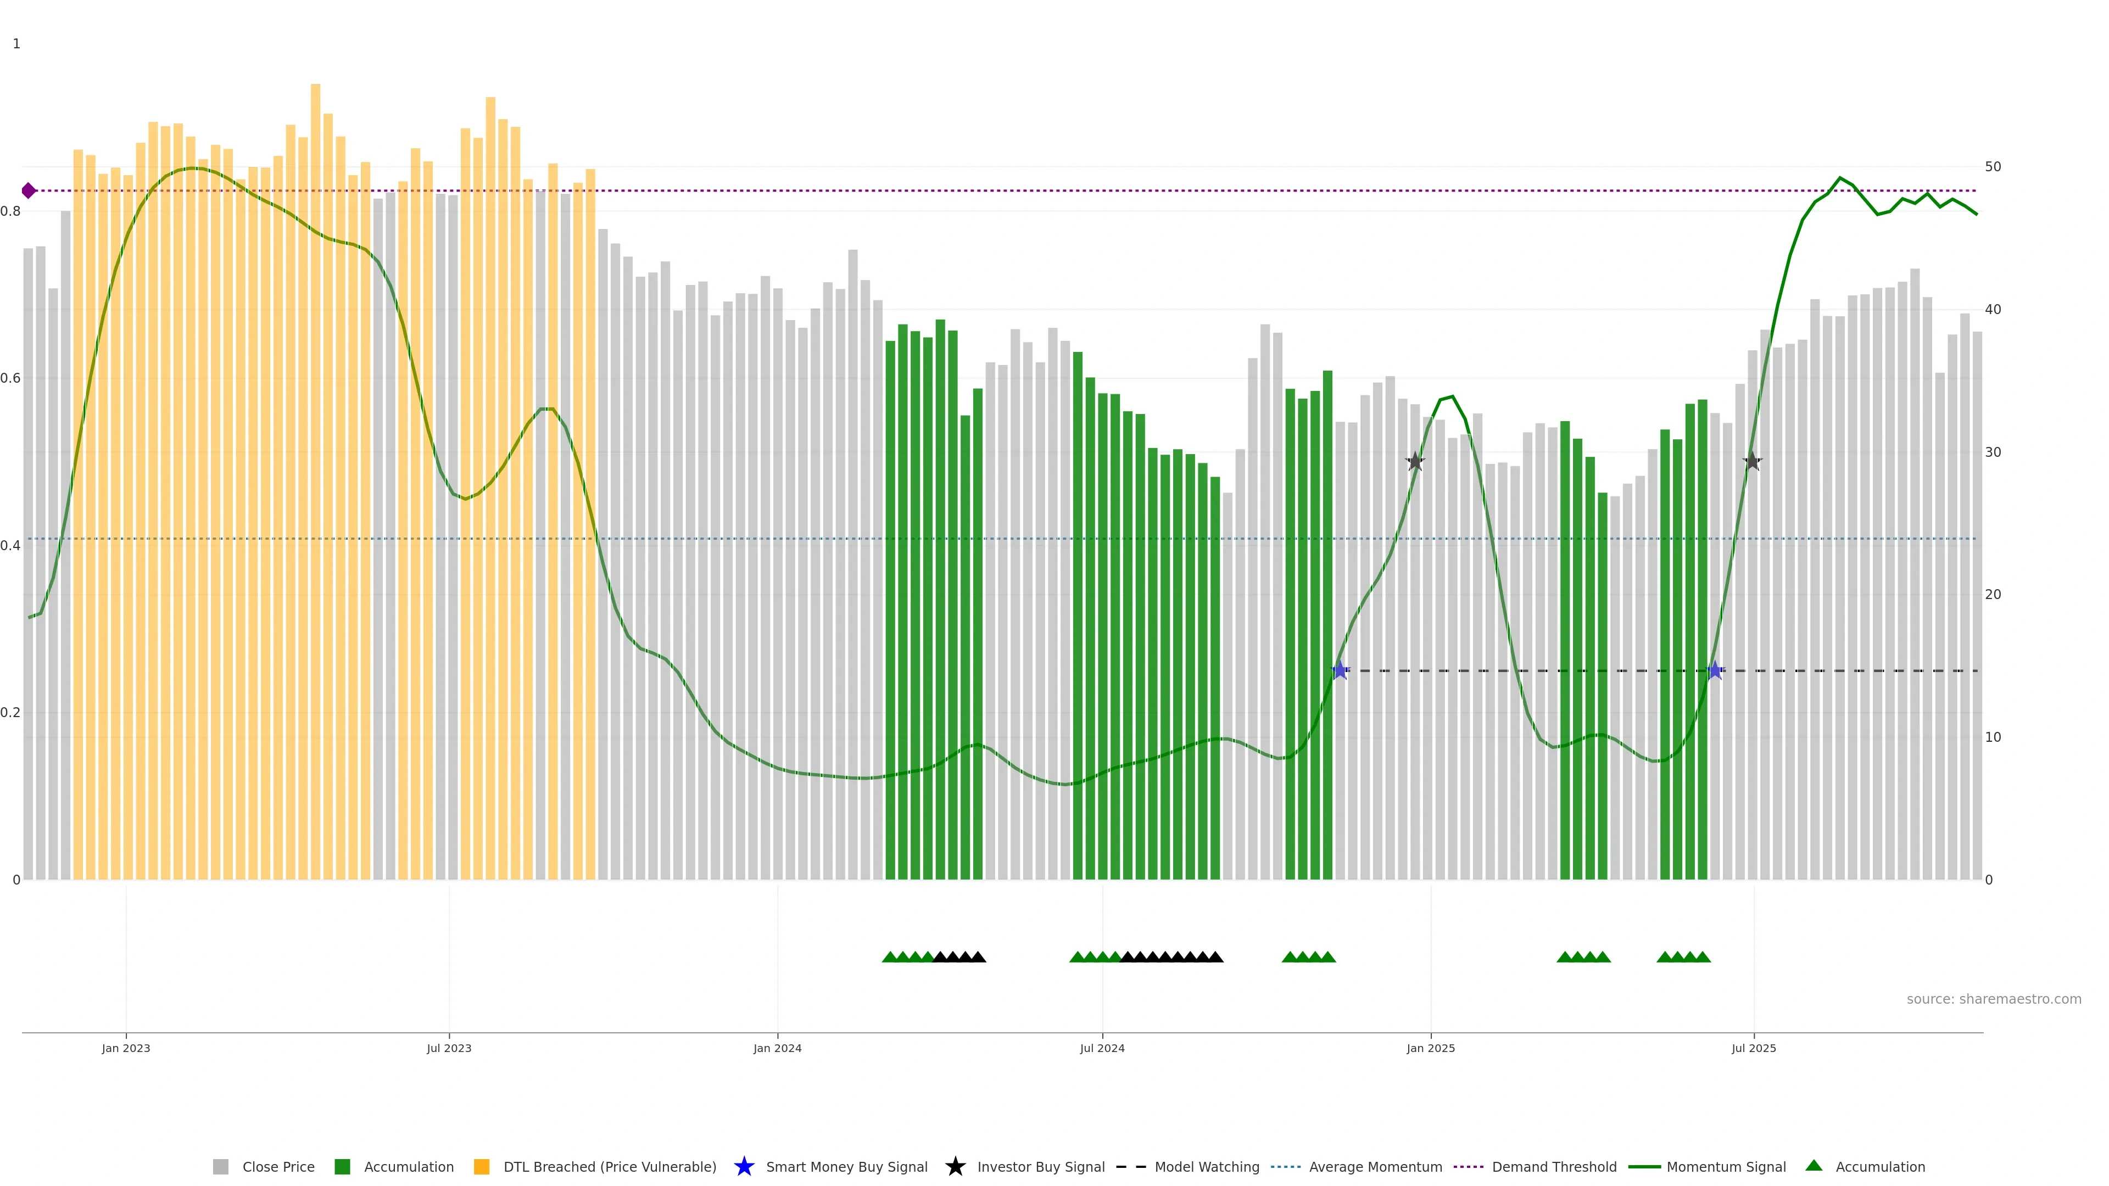Click the second blue star near Jun 2025

click(x=1715, y=670)
